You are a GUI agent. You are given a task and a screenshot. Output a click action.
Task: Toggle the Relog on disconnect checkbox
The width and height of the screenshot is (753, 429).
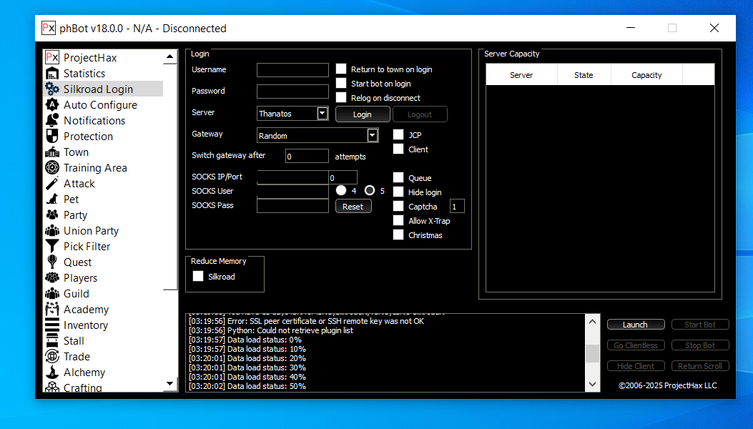click(x=341, y=98)
